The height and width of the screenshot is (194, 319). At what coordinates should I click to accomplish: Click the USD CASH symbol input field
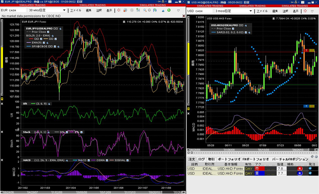click(x=200, y=11)
